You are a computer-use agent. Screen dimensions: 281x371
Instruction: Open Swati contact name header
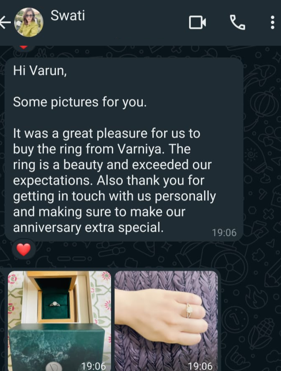[68, 15]
